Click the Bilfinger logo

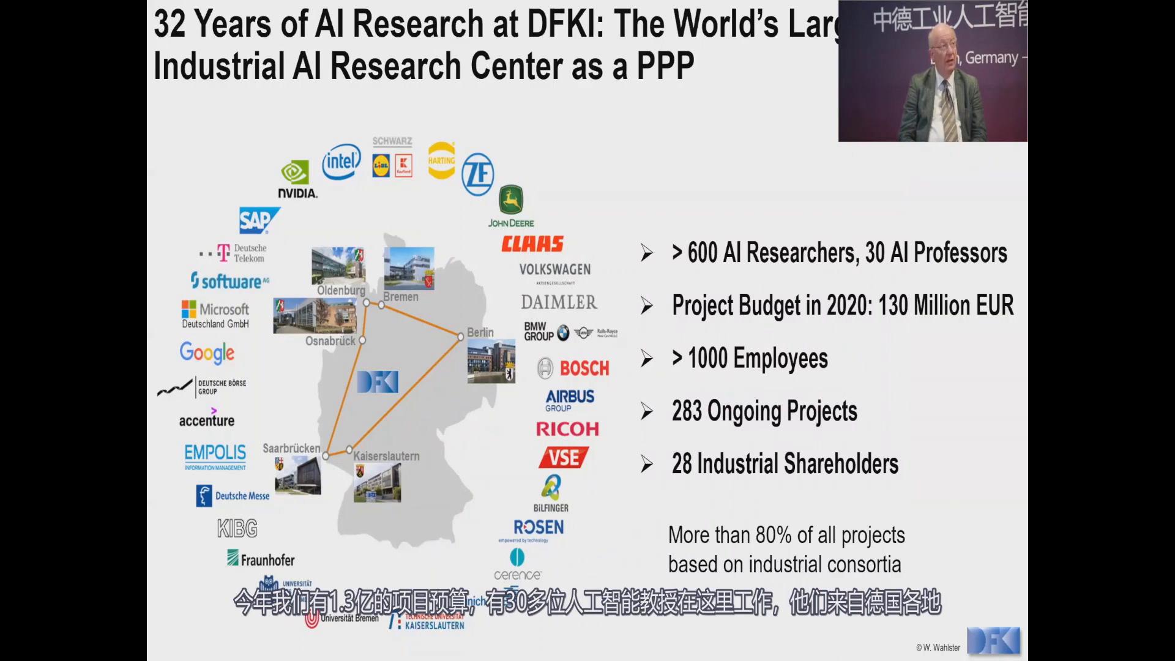[551, 495]
